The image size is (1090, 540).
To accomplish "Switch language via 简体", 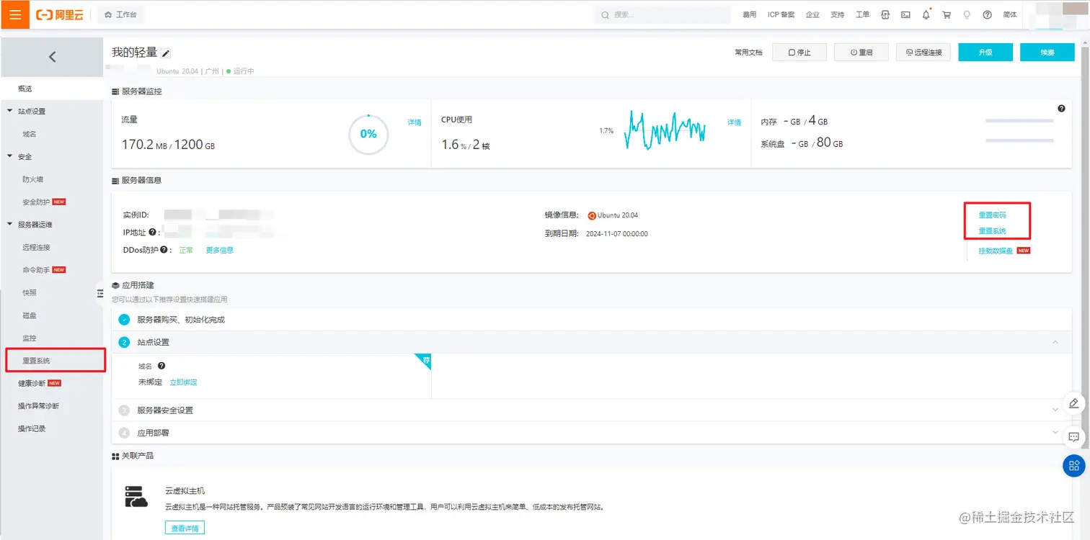I will [x=1010, y=14].
